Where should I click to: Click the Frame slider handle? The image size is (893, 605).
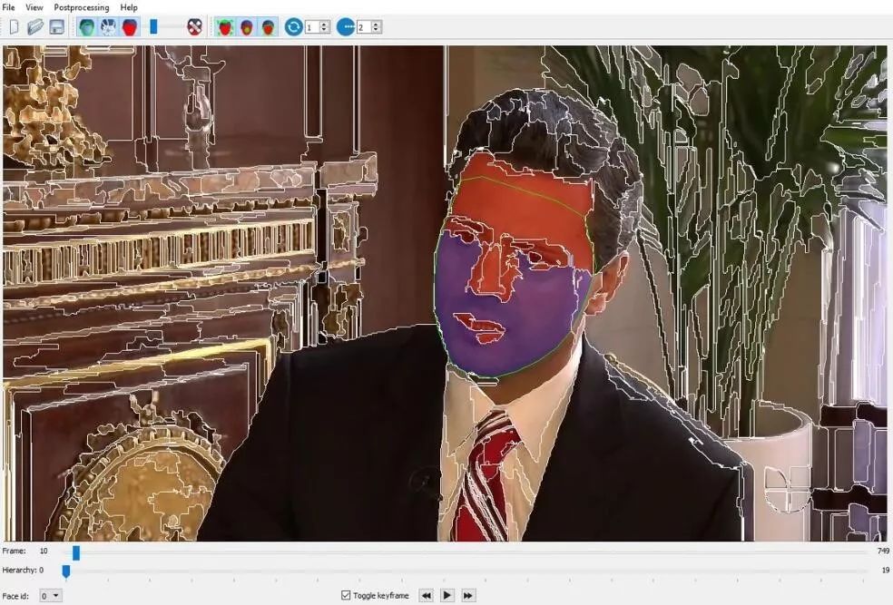tap(76, 551)
